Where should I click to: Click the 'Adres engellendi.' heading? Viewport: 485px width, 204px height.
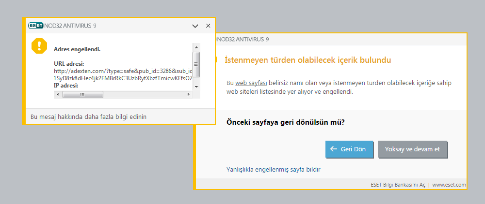click(x=77, y=49)
